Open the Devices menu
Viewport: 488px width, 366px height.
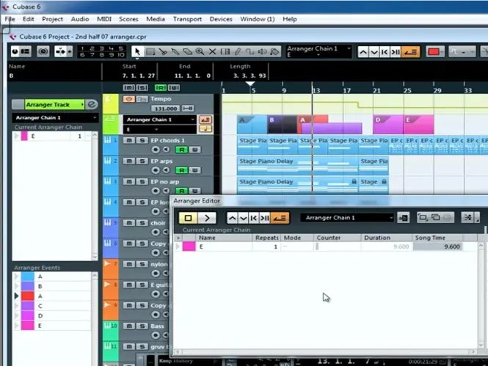pos(221,19)
